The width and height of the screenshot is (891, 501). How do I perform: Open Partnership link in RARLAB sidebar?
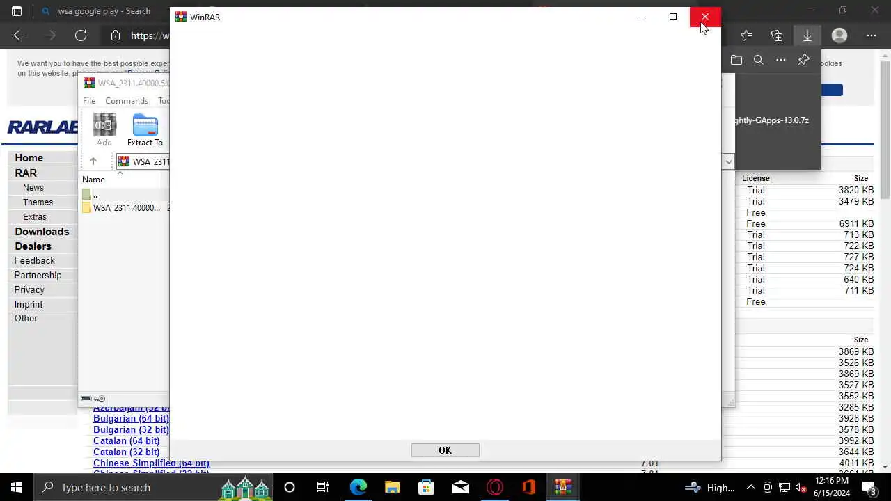click(38, 276)
